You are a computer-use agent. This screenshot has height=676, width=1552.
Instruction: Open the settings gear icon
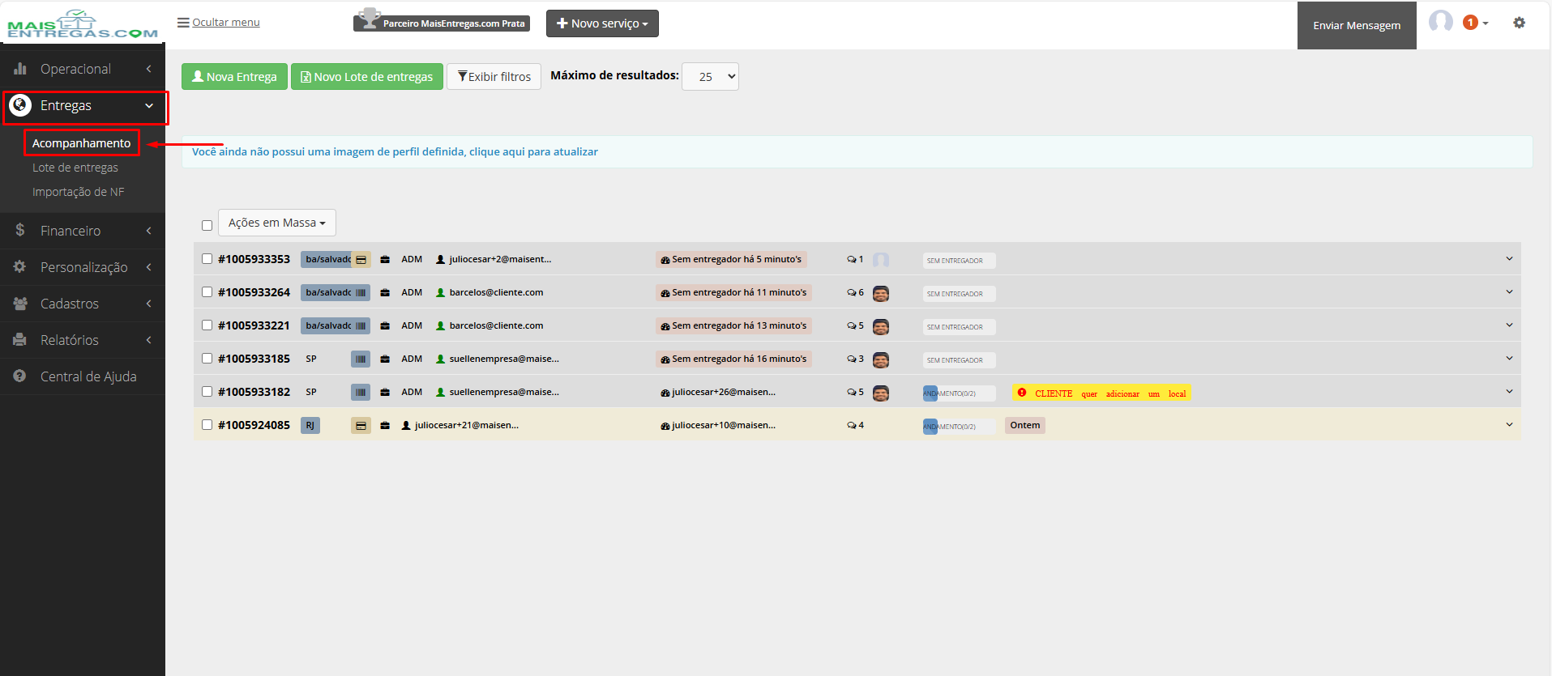[x=1519, y=23]
